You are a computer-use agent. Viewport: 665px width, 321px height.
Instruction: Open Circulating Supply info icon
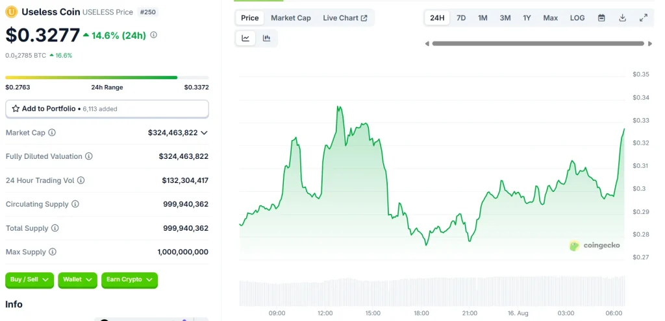[x=75, y=204]
